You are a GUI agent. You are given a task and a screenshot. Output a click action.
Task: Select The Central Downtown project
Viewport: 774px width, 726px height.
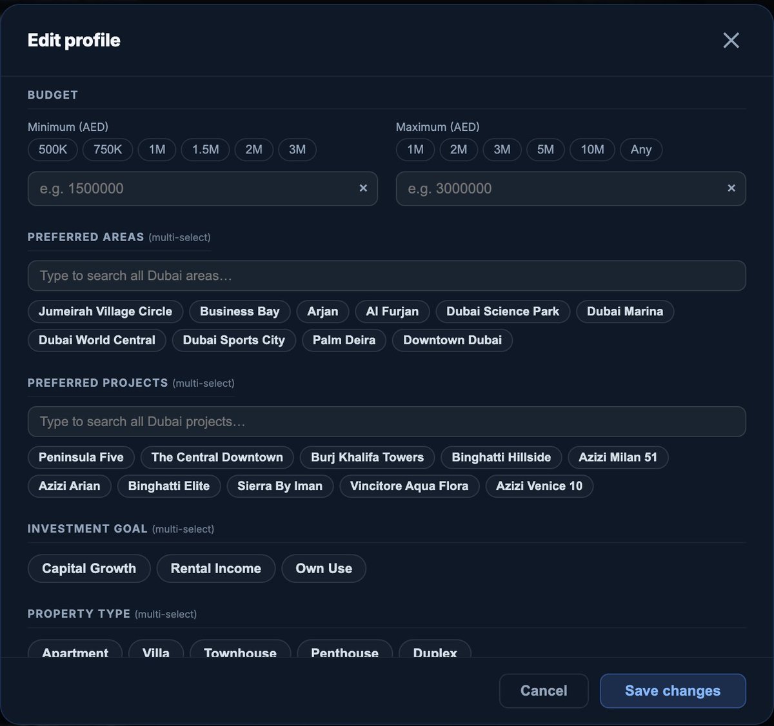pyautogui.click(x=217, y=457)
